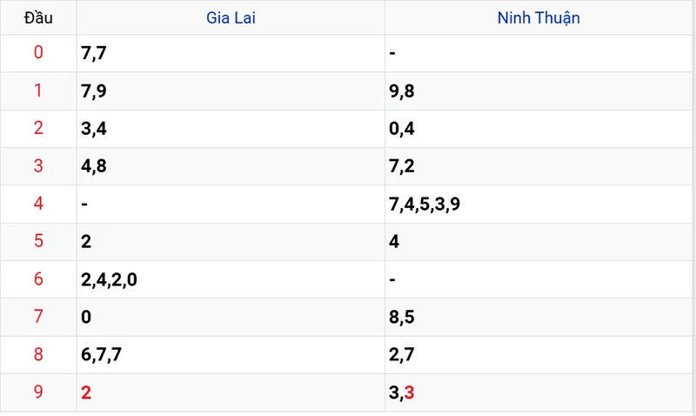Image resolution: width=696 pixels, height=416 pixels.
Task: Select Gia Lai value 6,7,7 in row 8
Action: click(x=101, y=355)
